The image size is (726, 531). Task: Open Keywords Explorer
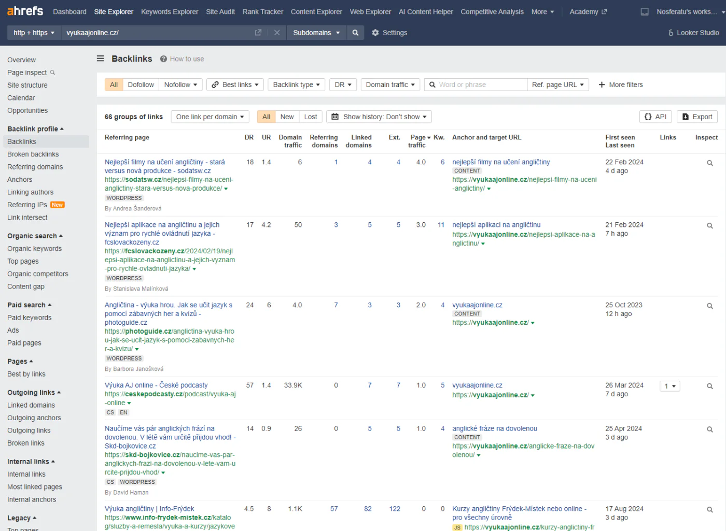[x=170, y=11]
